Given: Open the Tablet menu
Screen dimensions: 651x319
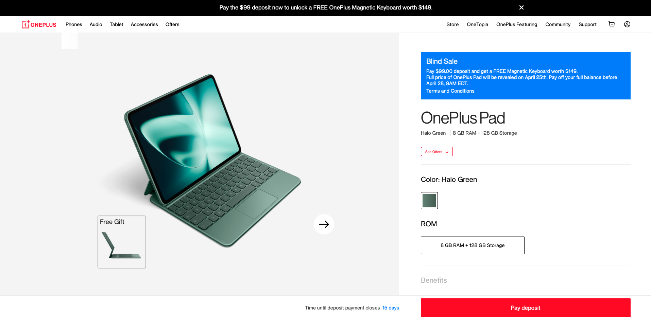Looking at the screenshot, I should pyautogui.click(x=116, y=24).
